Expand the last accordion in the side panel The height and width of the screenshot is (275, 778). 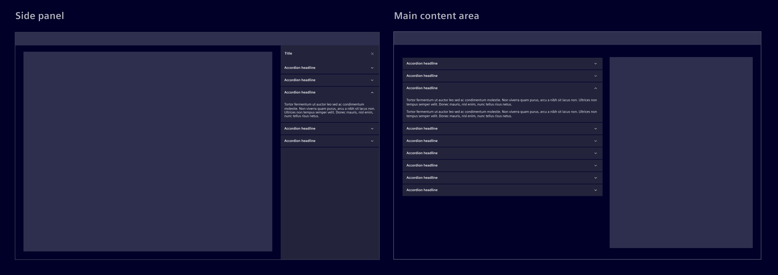(372, 141)
